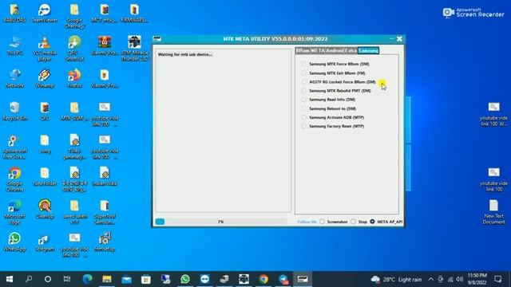Open the XTM Miracle Thunder shortcut
511x287 pixels.
pos(135,49)
